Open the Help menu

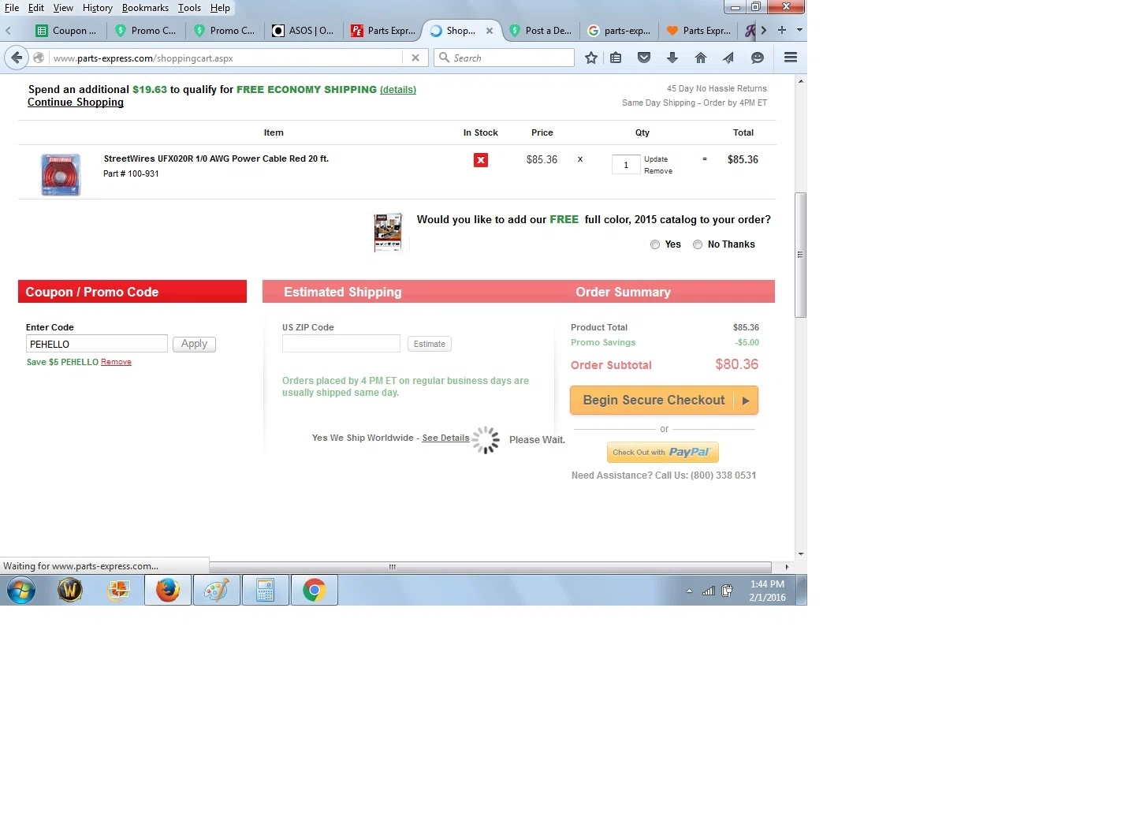[220, 8]
